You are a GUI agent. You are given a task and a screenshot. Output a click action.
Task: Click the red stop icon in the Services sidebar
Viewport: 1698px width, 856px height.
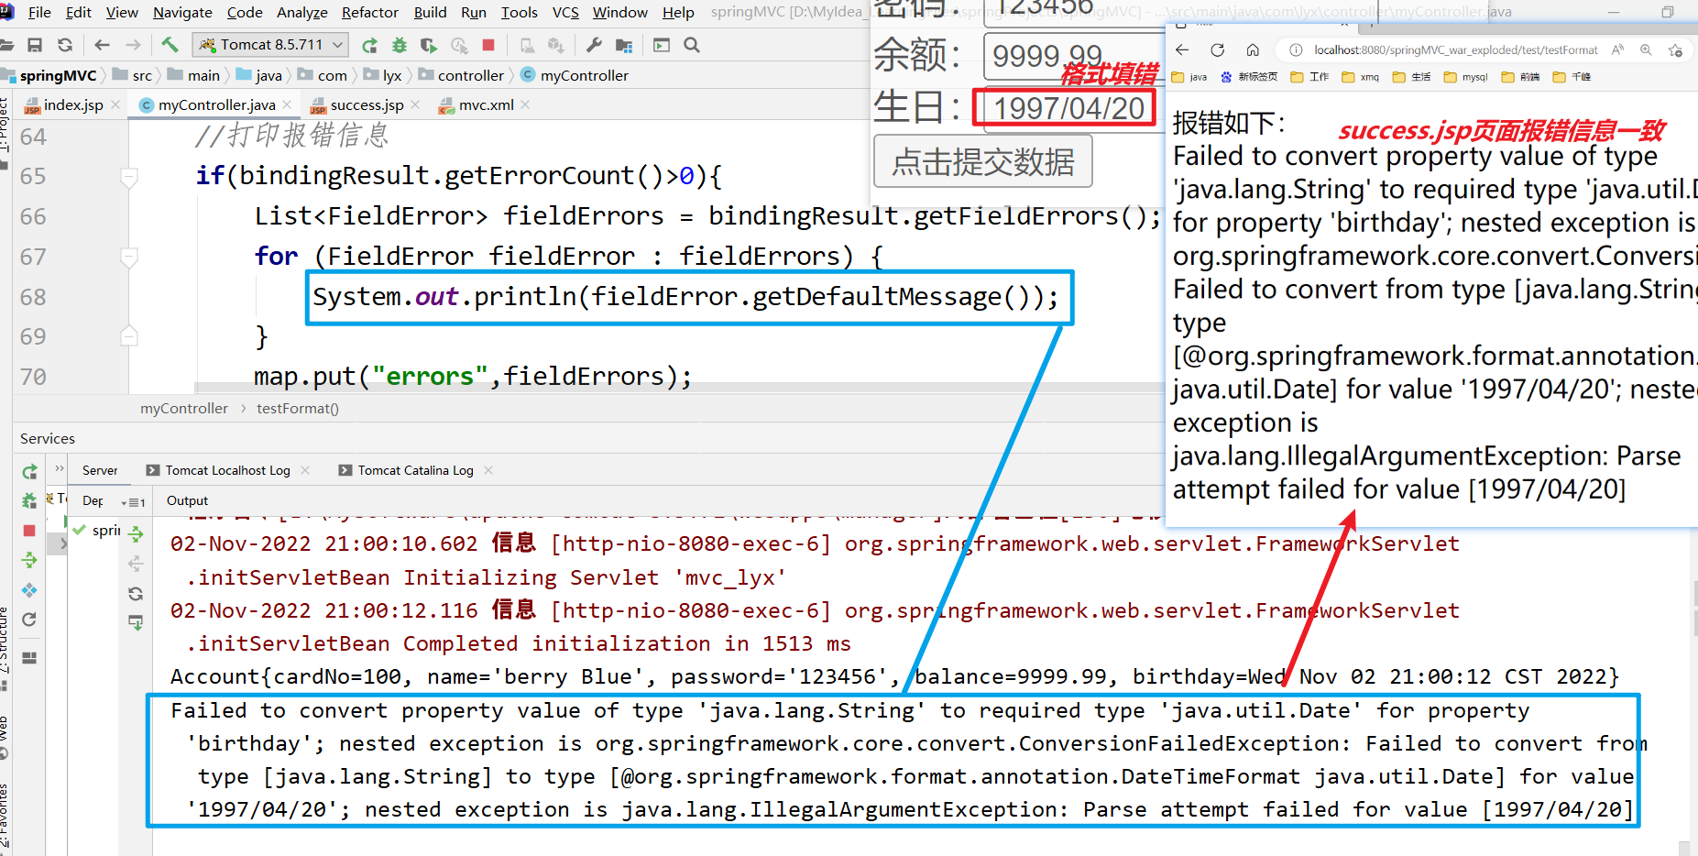[29, 531]
